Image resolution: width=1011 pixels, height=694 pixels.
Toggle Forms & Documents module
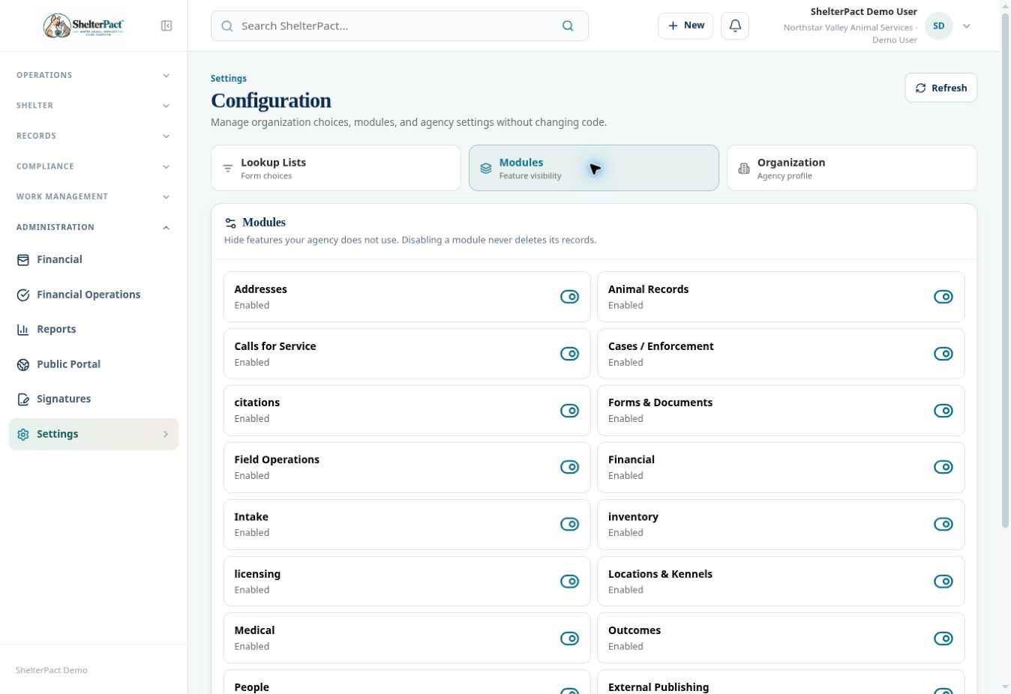click(943, 411)
